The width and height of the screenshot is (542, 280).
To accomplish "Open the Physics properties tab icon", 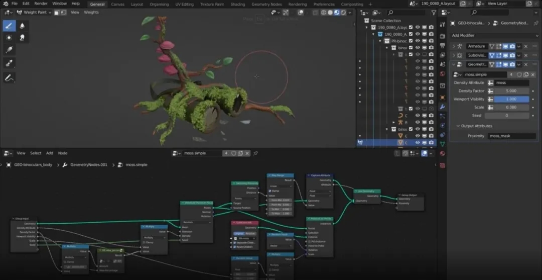I will coord(443,125).
